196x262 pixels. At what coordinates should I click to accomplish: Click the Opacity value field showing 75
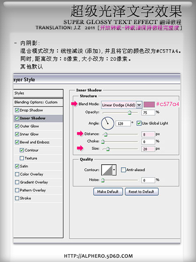pyautogui.click(x=149, y=113)
